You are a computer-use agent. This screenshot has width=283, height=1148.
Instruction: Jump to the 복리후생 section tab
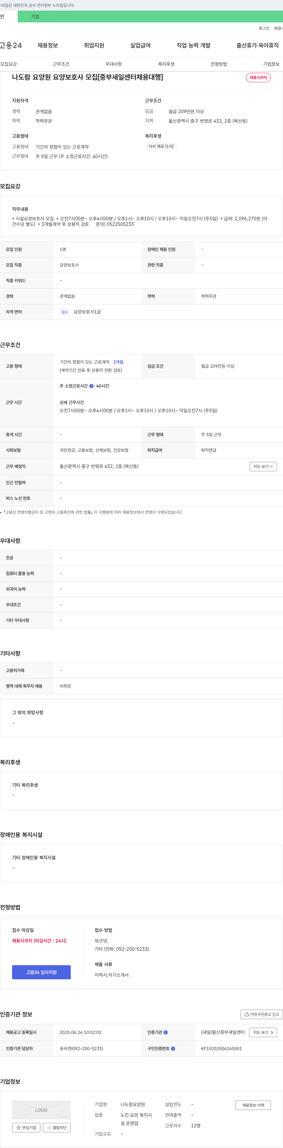click(x=166, y=64)
